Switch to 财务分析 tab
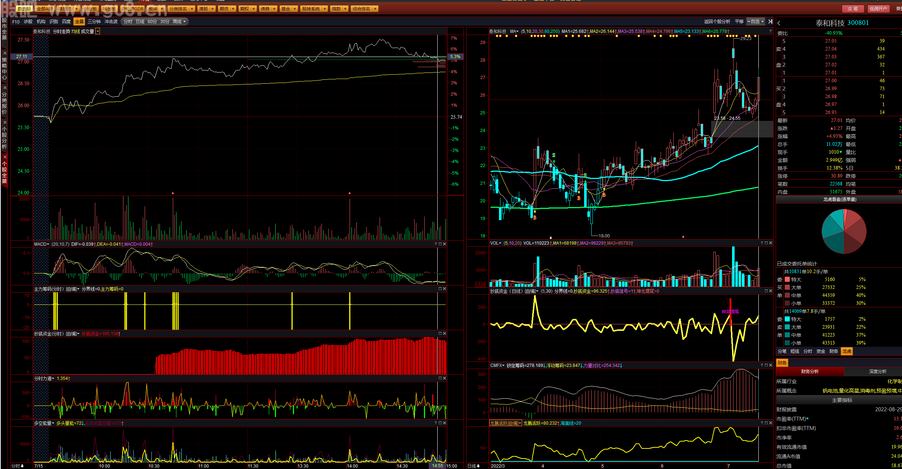This screenshot has width=902, height=469. click(x=810, y=372)
